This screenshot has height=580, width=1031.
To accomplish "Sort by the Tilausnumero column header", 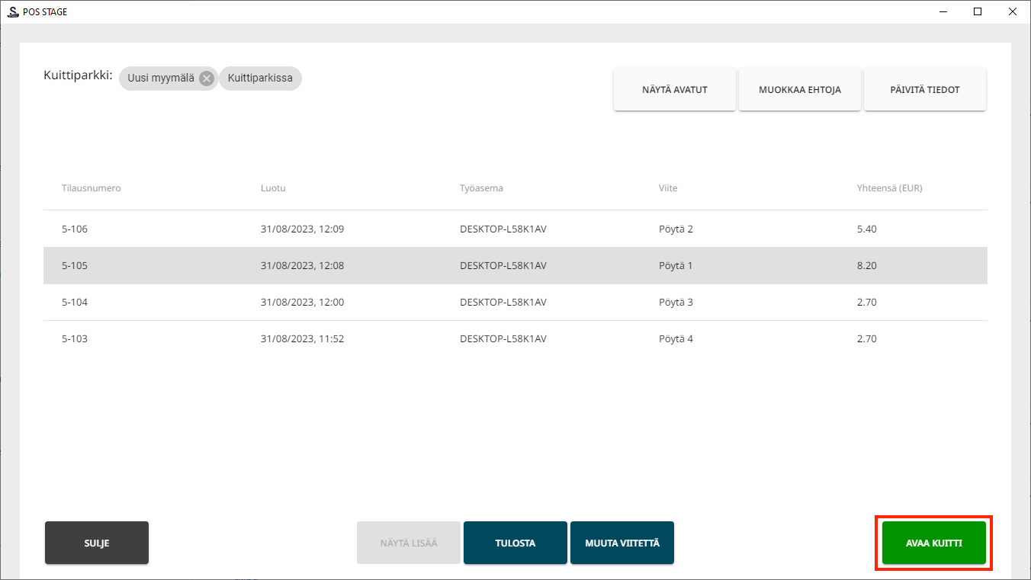I will (x=91, y=188).
